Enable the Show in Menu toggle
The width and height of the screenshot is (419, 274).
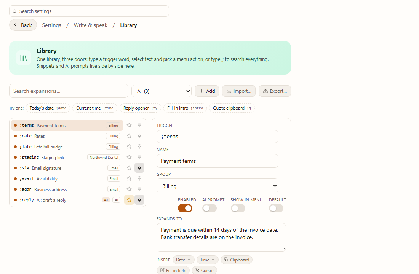coord(238,208)
